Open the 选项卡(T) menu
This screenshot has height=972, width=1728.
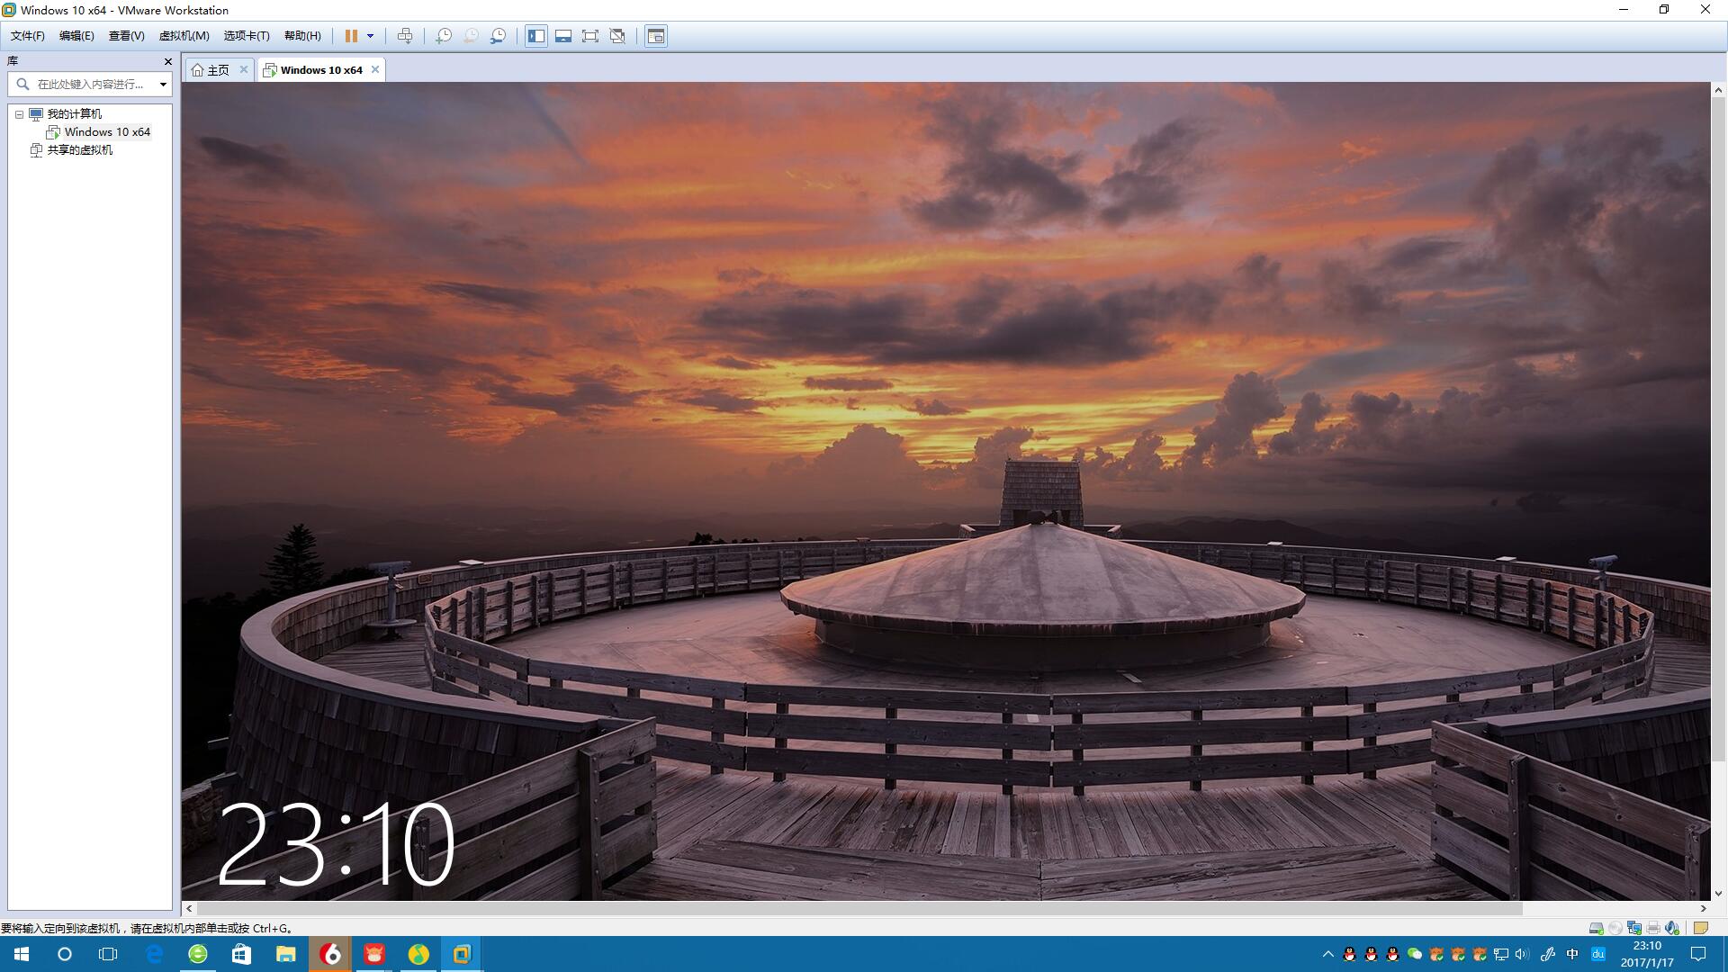tap(246, 36)
